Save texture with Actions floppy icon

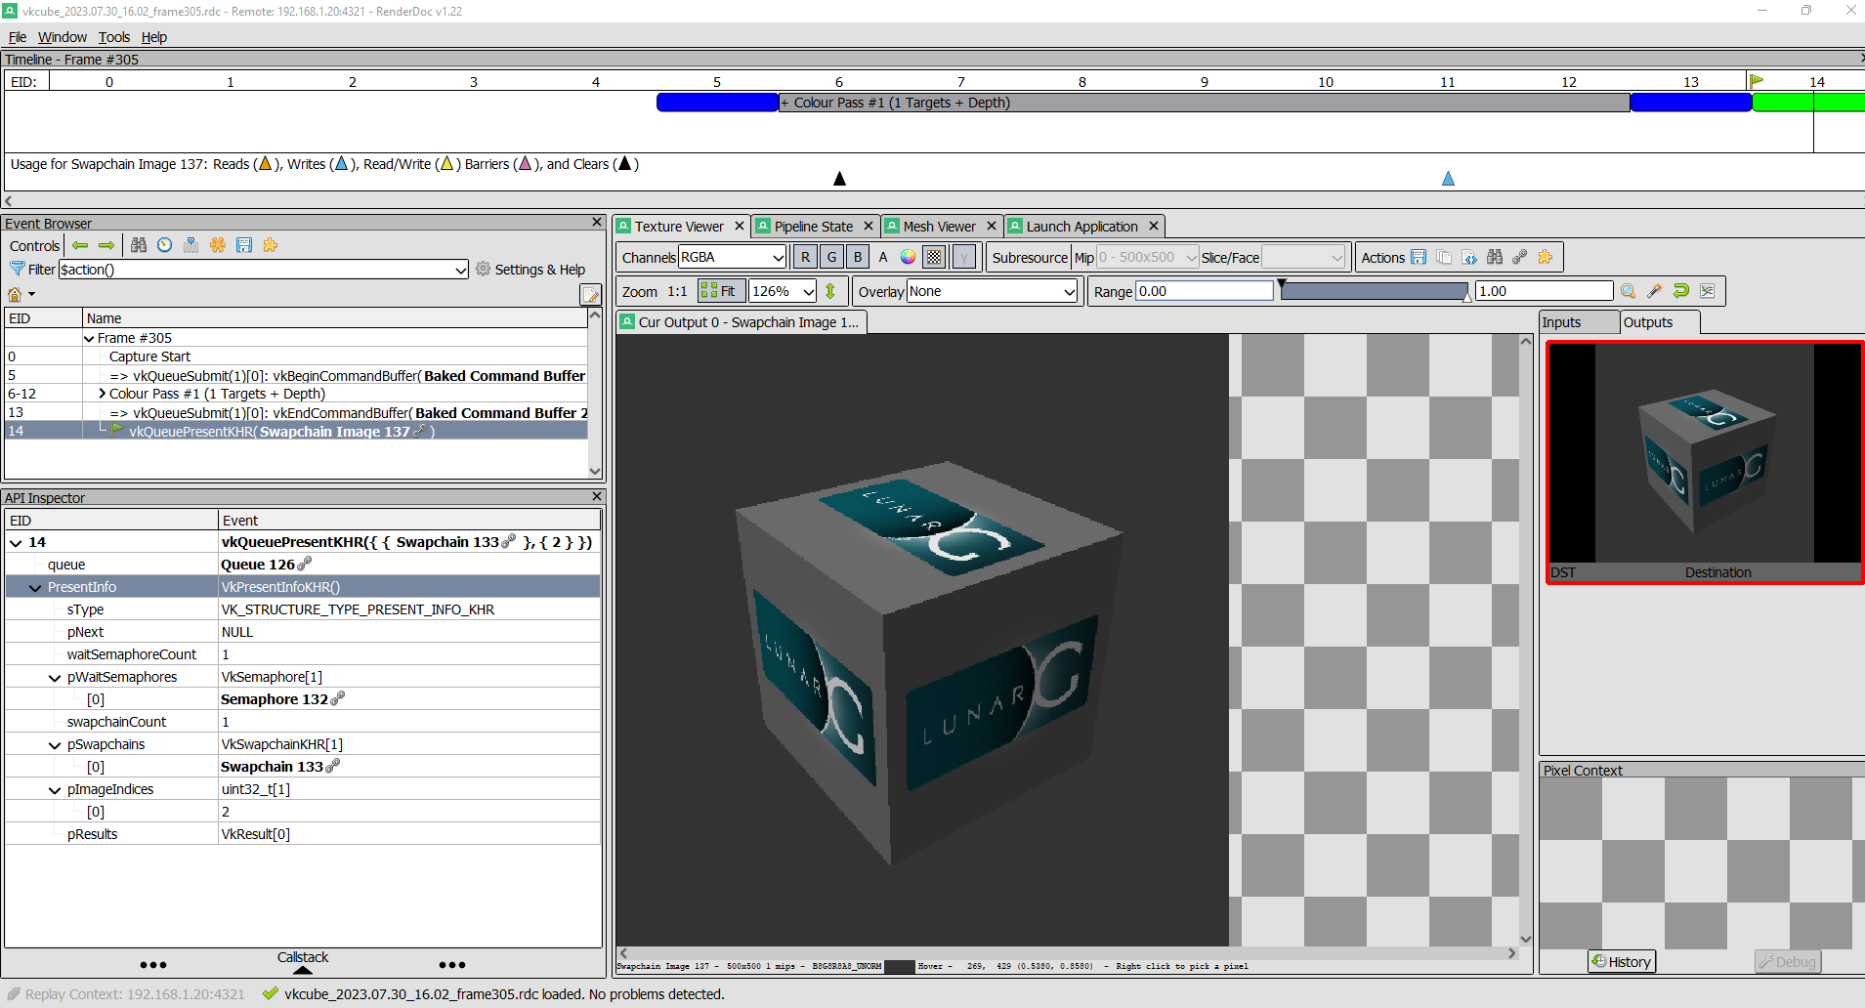click(x=1419, y=257)
